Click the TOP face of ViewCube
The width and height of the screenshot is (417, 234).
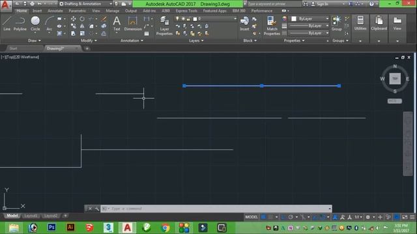[395, 79]
